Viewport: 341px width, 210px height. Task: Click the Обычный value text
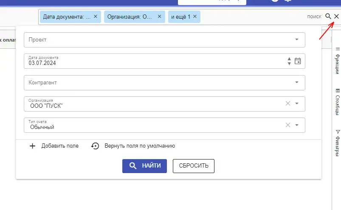tap(42, 127)
